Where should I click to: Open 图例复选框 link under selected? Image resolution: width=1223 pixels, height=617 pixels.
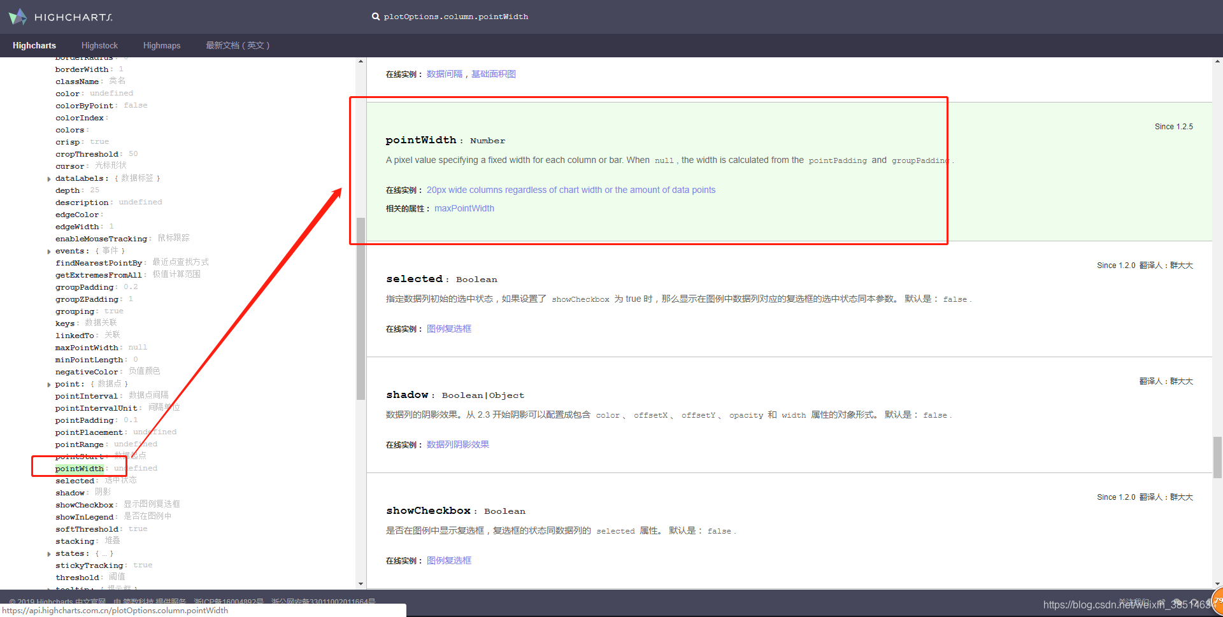point(449,329)
